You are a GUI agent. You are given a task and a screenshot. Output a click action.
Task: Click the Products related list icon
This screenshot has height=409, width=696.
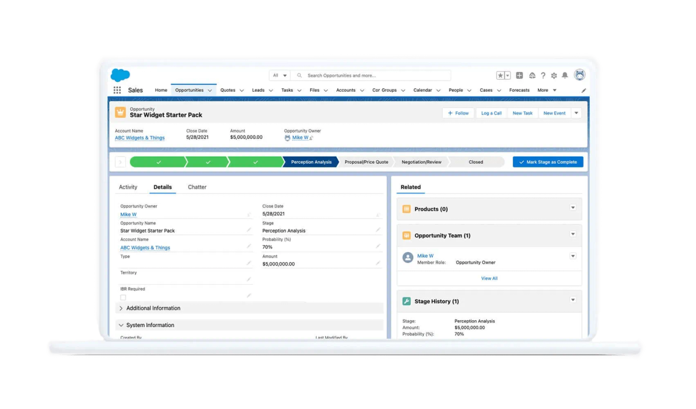click(407, 209)
